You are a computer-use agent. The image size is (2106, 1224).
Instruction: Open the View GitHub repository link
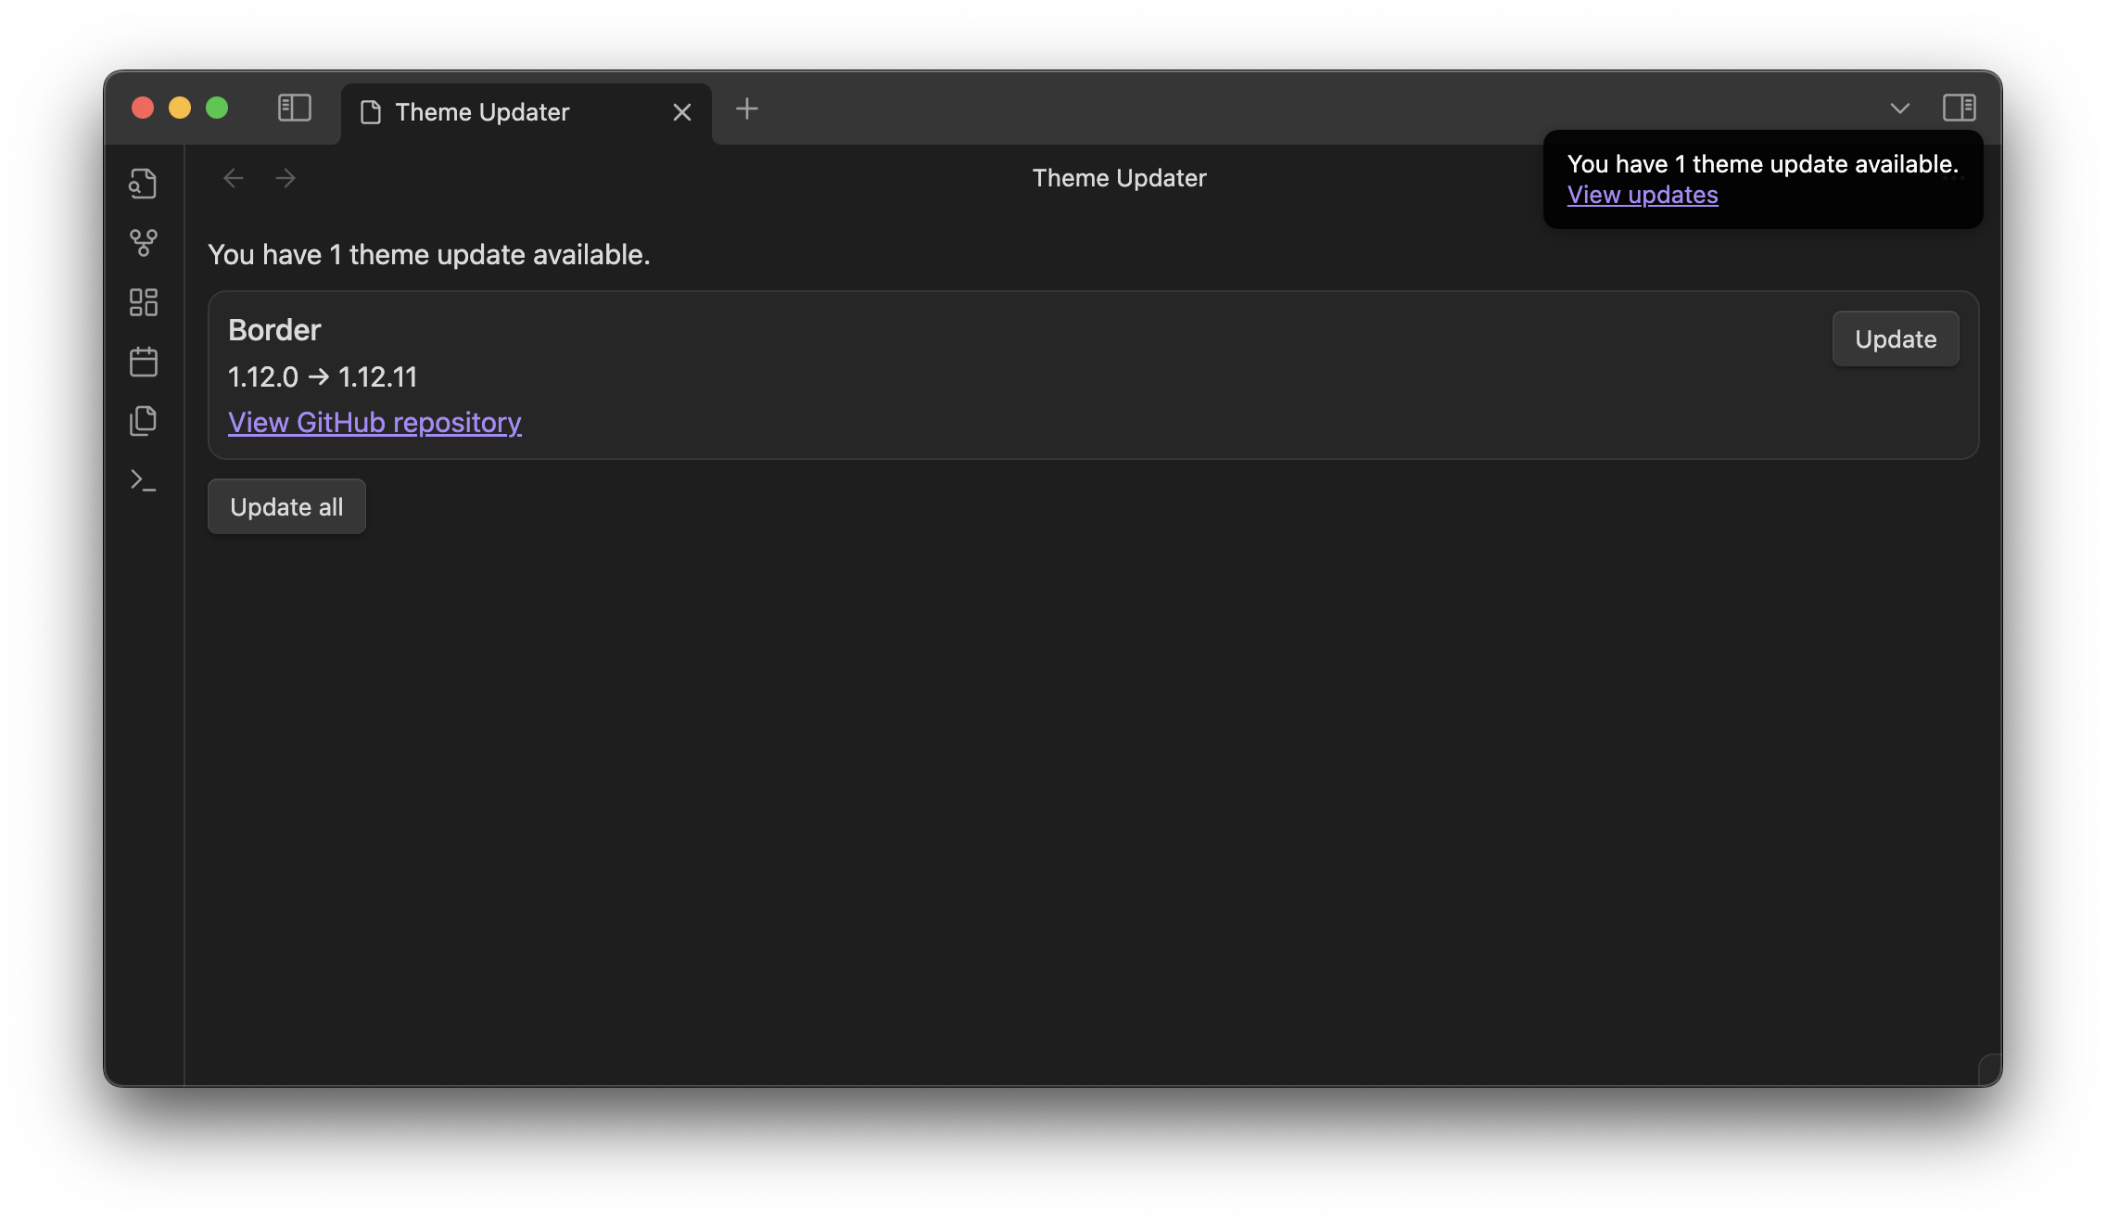(374, 422)
